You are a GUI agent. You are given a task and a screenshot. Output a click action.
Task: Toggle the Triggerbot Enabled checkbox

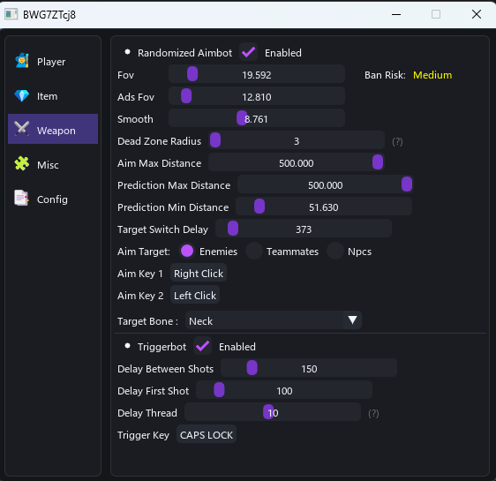click(202, 346)
